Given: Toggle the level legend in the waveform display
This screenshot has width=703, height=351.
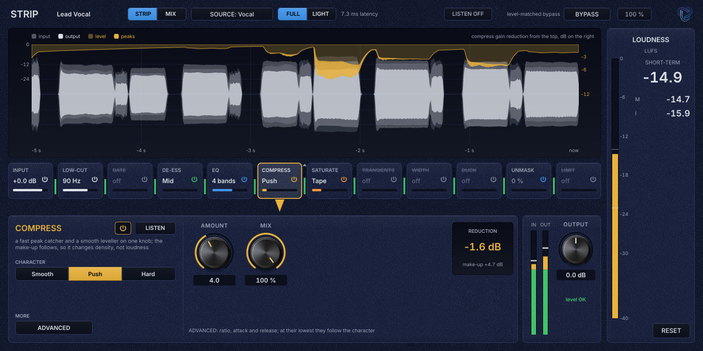Looking at the screenshot, I should coord(97,36).
